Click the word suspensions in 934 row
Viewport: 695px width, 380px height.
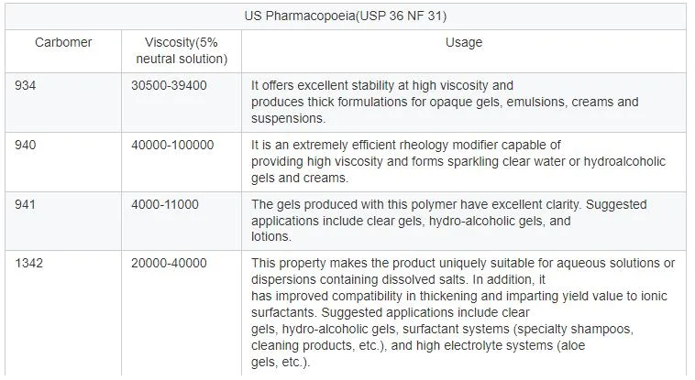pos(288,119)
